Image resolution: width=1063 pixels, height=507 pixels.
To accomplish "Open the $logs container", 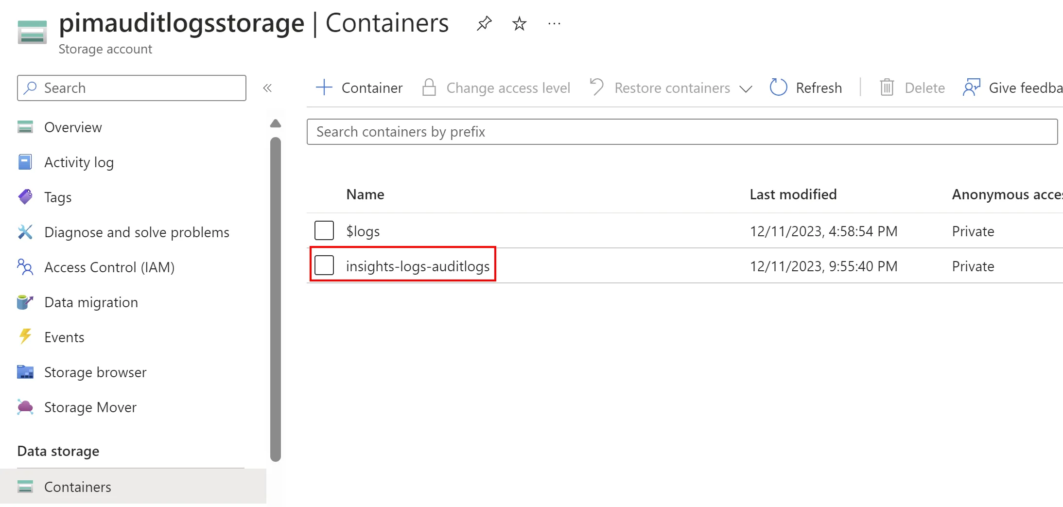I will (x=363, y=231).
